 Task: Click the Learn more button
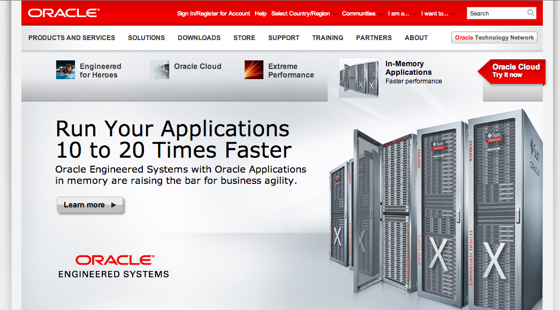pyautogui.click(x=90, y=205)
